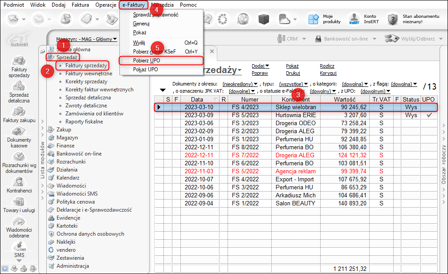
Task: Click the Koryguj link
Action: [328, 73]
